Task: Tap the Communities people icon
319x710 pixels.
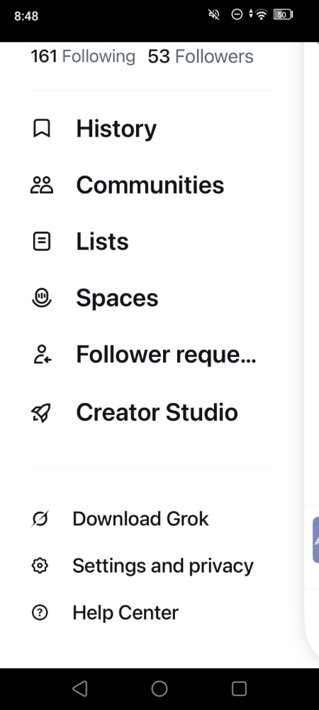Action: click(42, 185)
